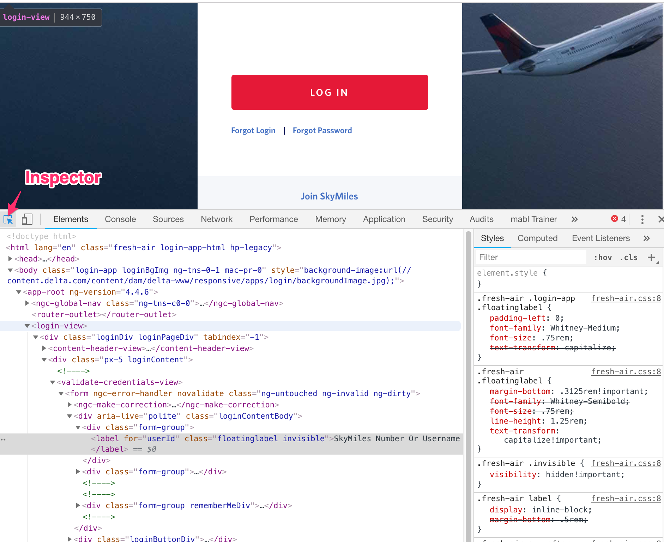
Task: Open the Application tab
Action: coord(384,219)
